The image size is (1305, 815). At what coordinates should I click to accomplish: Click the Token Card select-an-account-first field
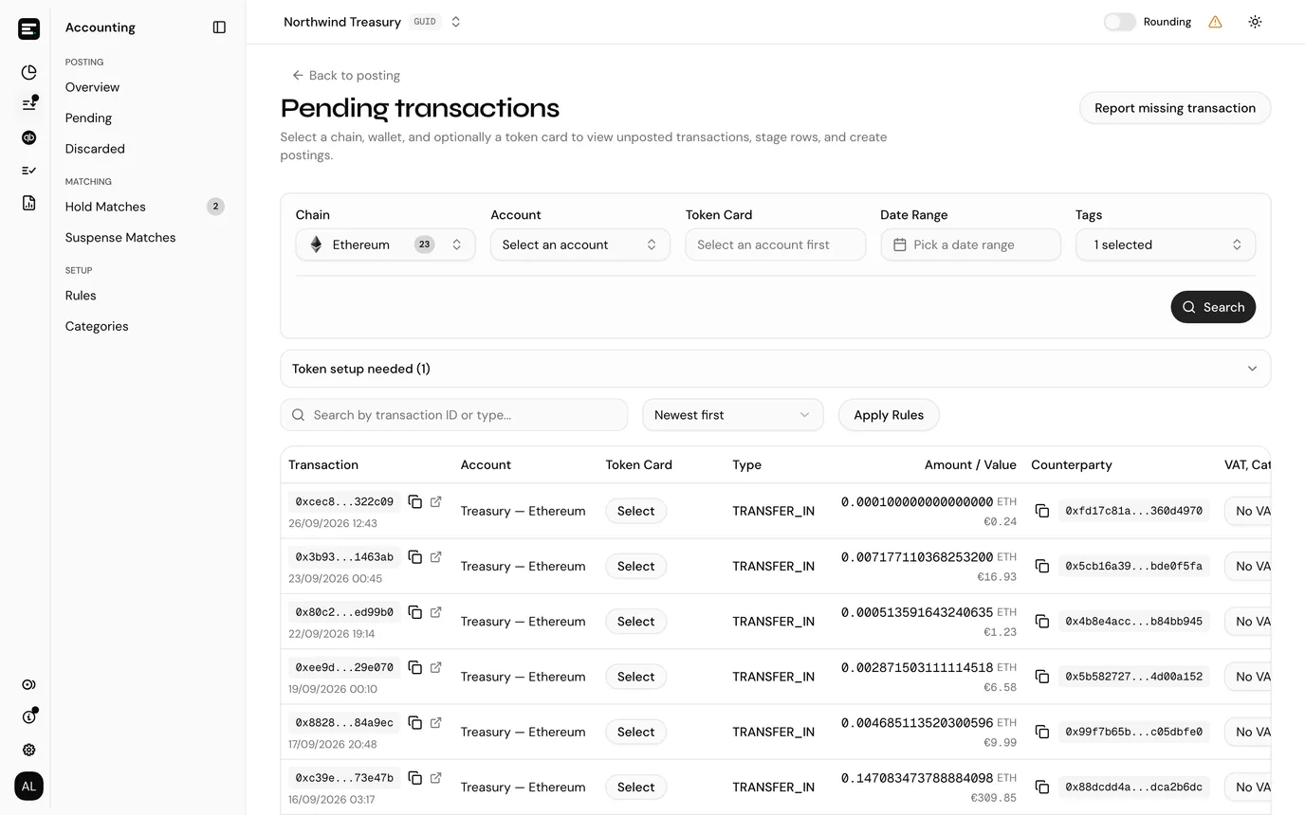(776, 244)
